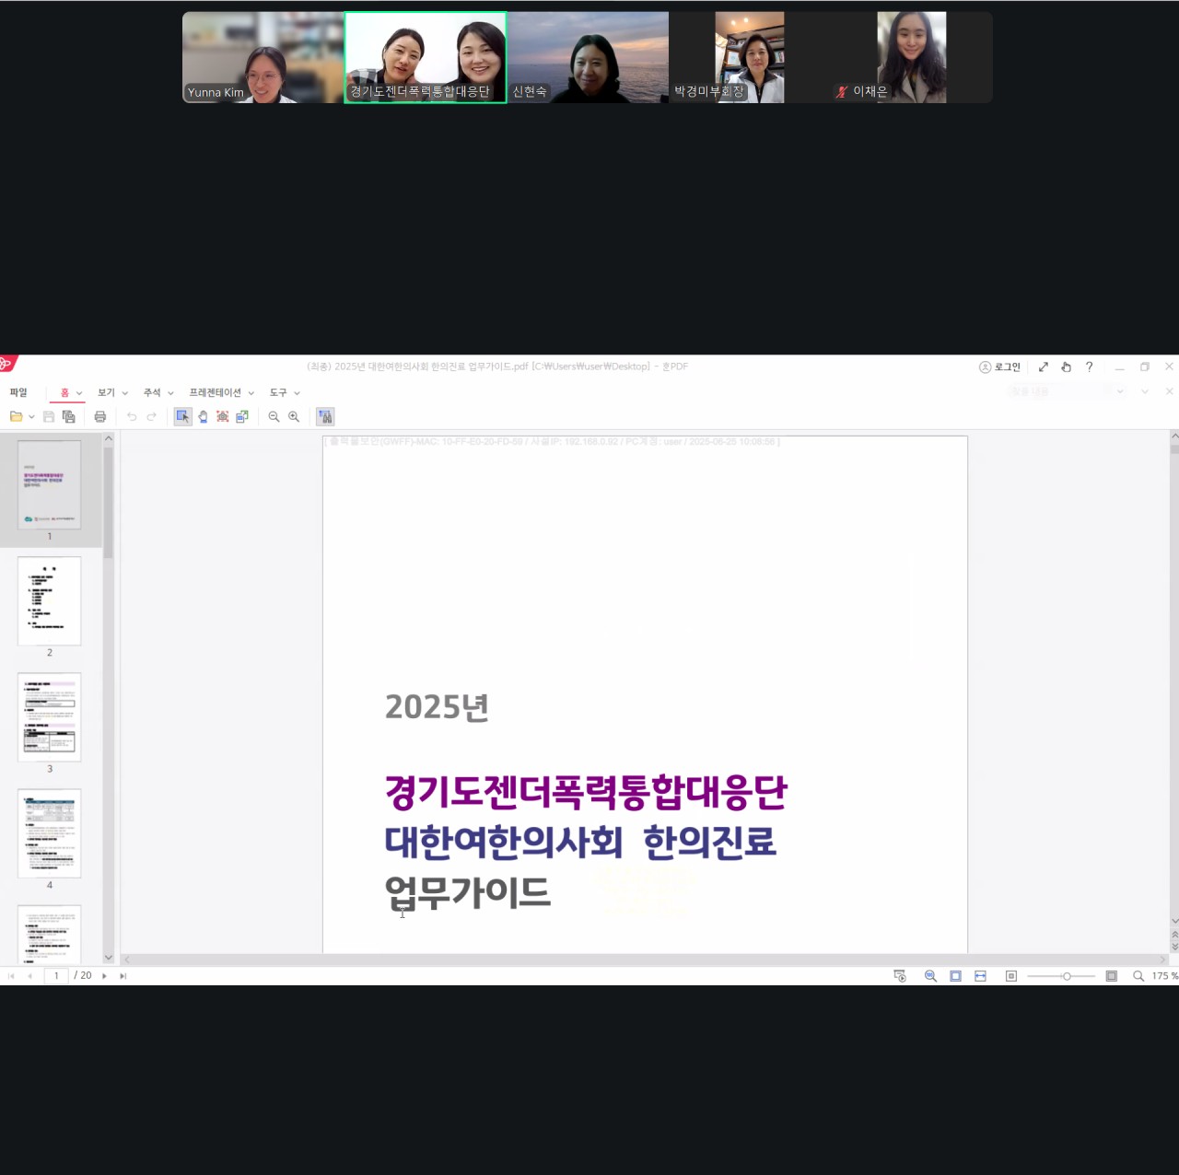
Task: Click the 로그인 login button
Action: tap(999, 366)
